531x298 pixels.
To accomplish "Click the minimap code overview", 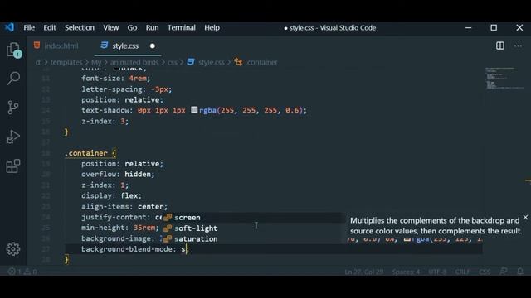I will tap(504, 79).
